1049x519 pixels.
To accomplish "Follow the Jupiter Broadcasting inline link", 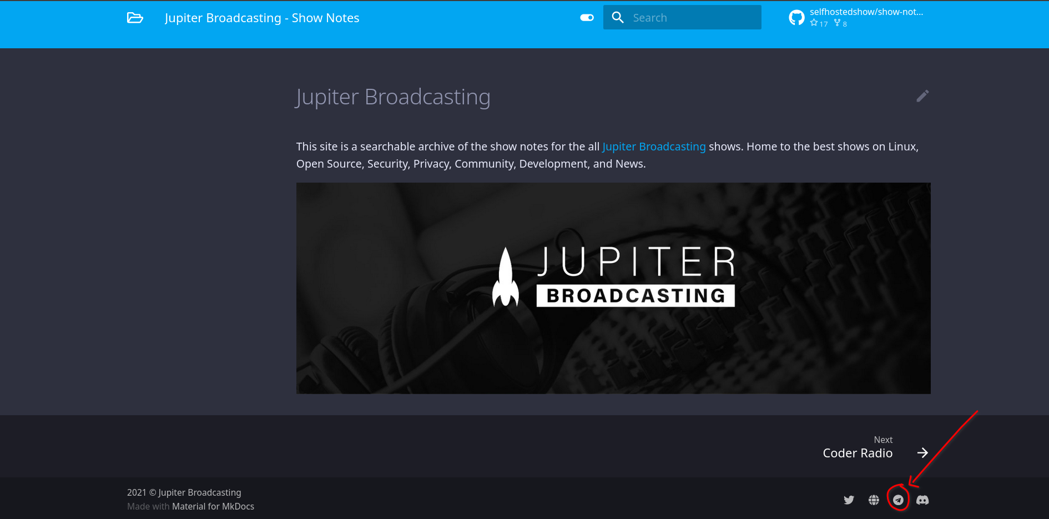I will 654,147.
